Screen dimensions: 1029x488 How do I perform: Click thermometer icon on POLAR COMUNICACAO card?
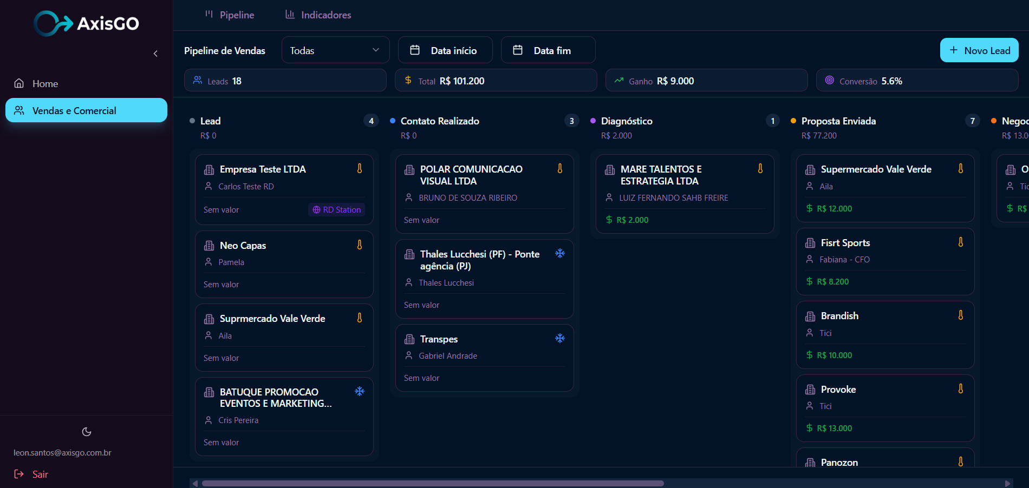(560, 169)
